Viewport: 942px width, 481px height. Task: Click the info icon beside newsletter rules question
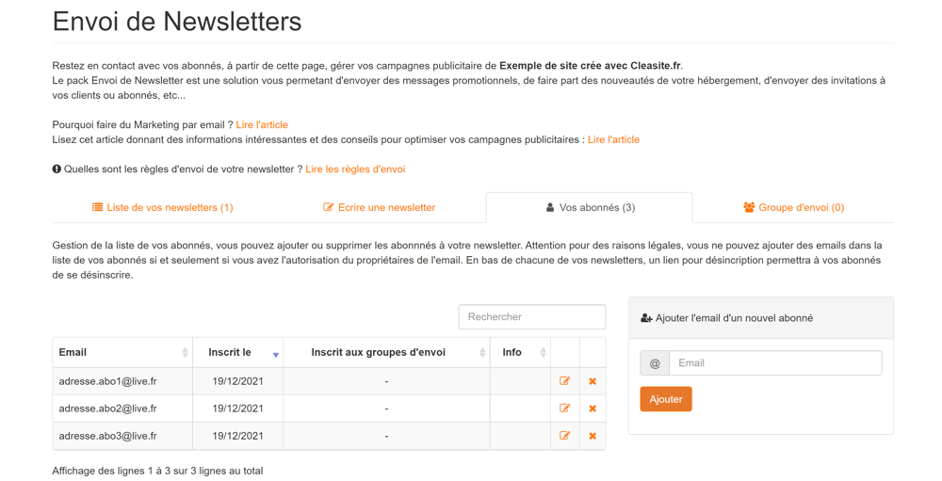tap(57, 169)
